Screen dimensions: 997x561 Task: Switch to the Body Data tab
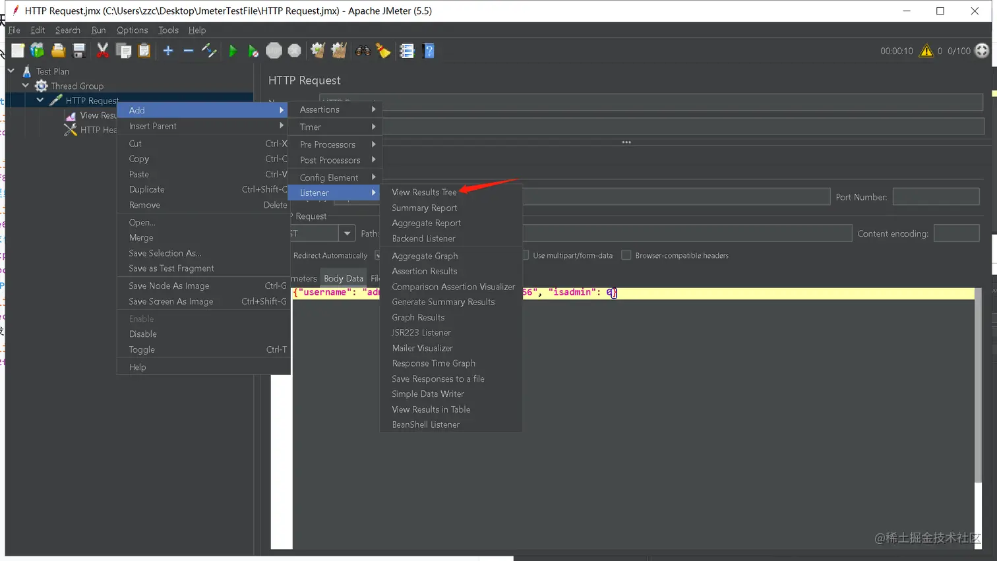tap(344, 278)
